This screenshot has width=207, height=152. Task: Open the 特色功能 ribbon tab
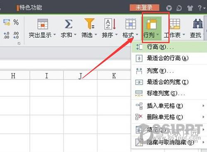(x=31, y=7)
